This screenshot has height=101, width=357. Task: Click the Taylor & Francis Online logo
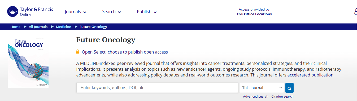click(x=30, y=12)
